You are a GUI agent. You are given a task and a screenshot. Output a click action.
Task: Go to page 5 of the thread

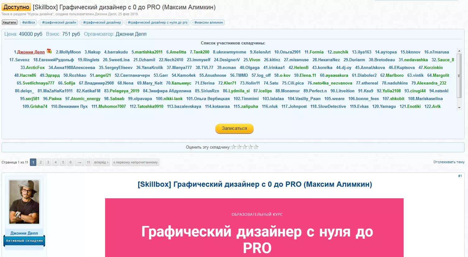coord(63,162)
